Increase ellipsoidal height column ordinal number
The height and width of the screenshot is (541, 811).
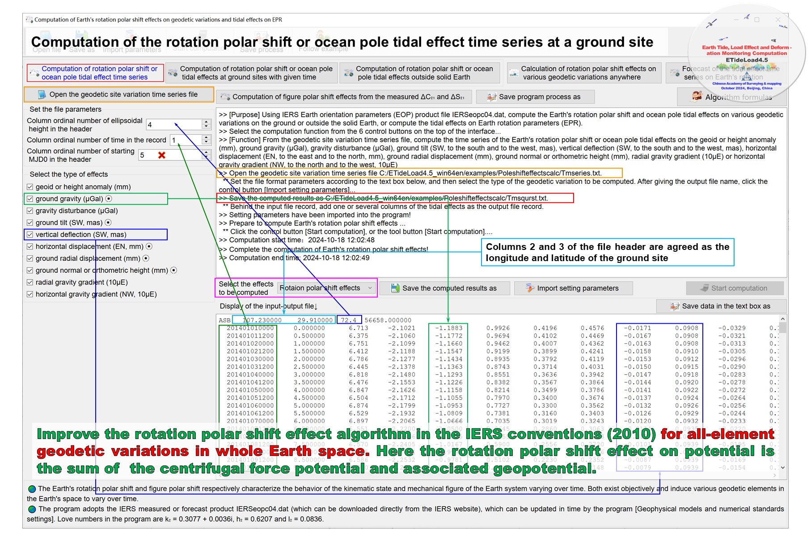pyautogui.click(x=206, y=122)
